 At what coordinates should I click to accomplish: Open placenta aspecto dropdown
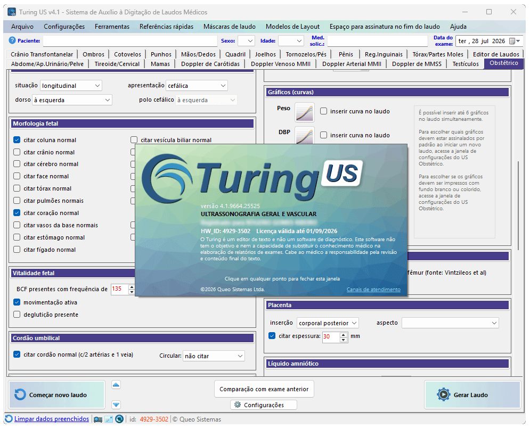450,323
